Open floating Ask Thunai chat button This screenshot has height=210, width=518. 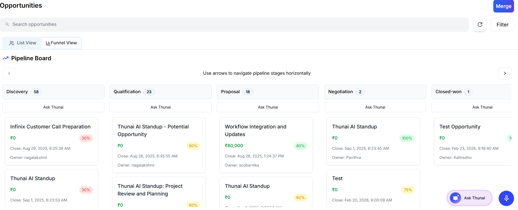pos(469,198)
